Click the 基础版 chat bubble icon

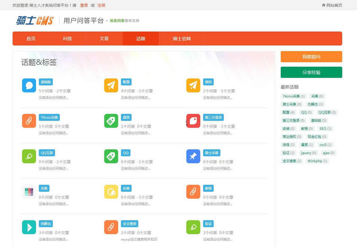point(29,85)
